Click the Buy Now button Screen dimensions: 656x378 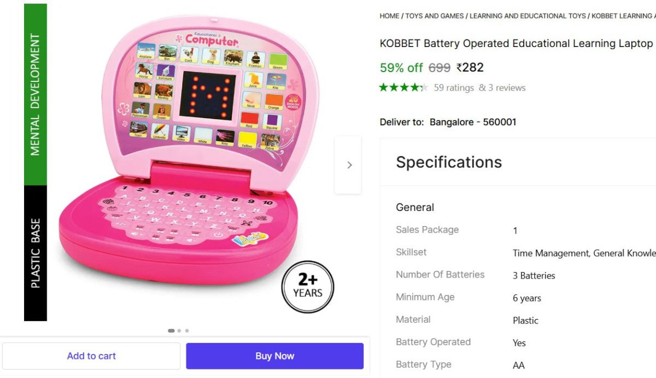point(274,356)
